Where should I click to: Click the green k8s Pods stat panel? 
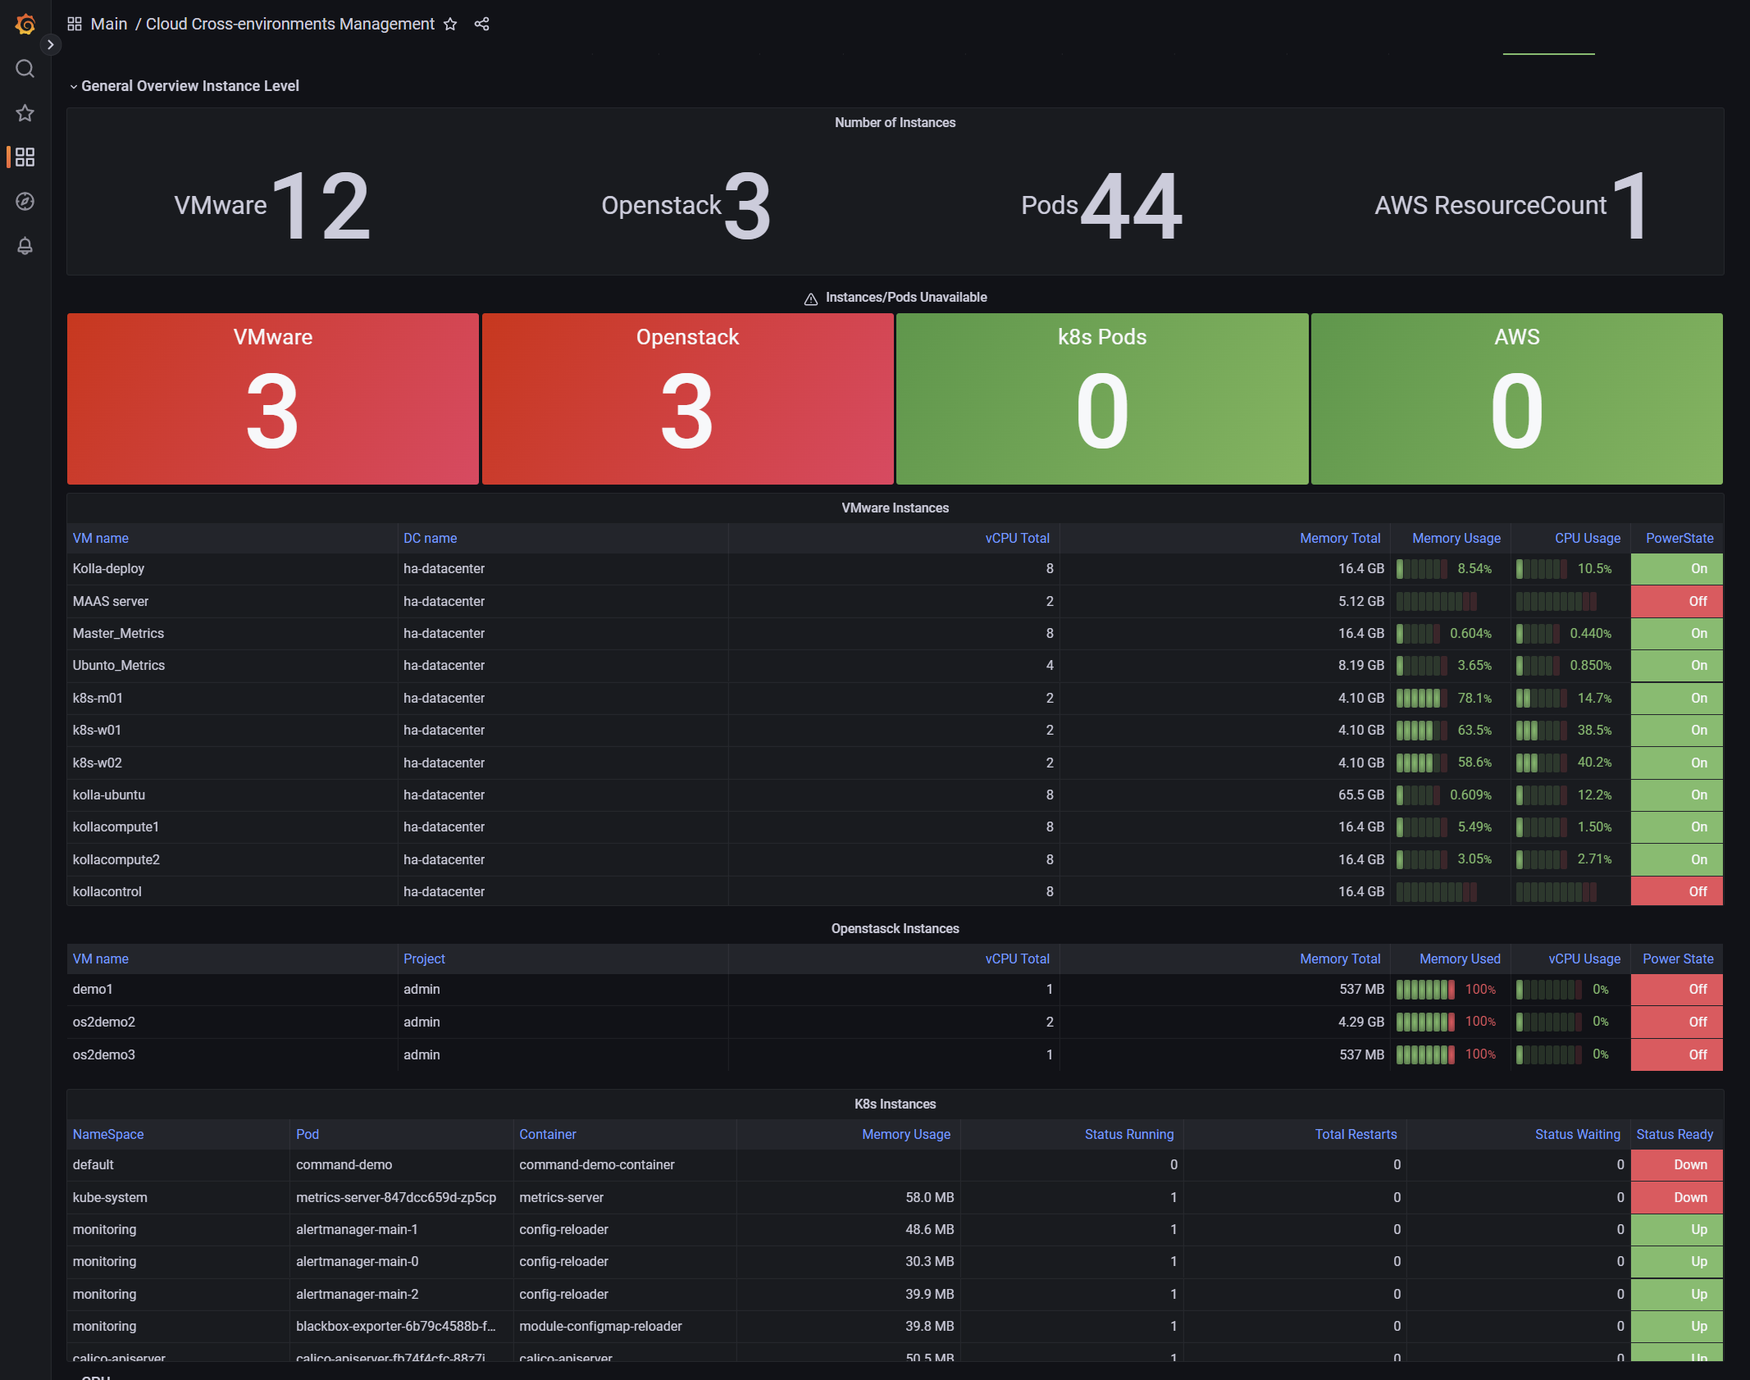click(1101, 399)
